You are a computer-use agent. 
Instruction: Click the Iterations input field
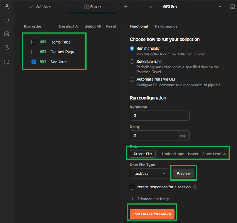coord(159,116)
